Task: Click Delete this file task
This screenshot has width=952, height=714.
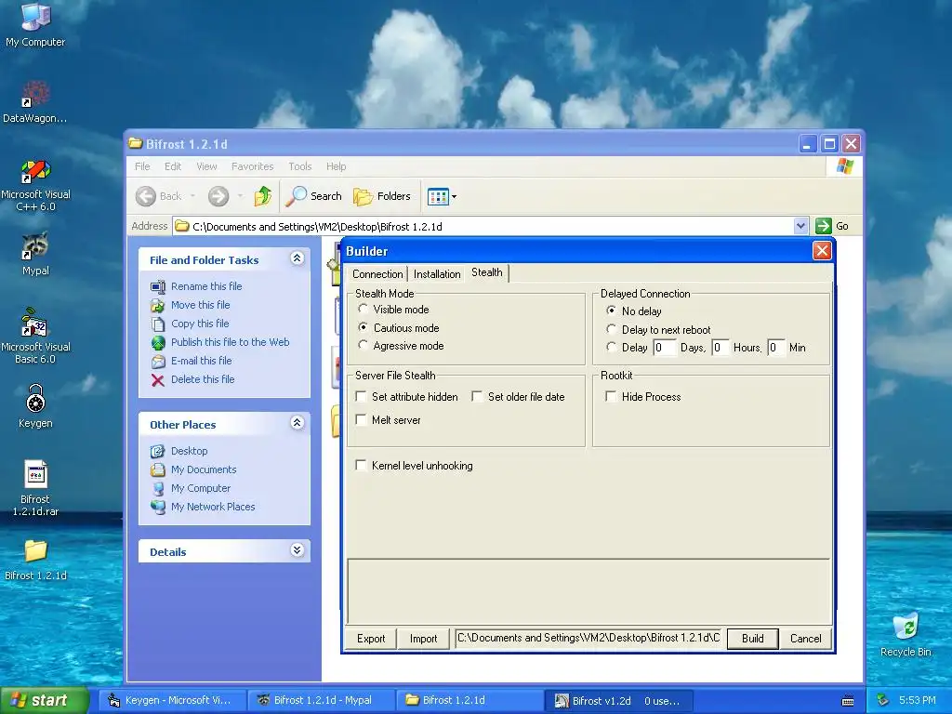Action: (202, 379)
